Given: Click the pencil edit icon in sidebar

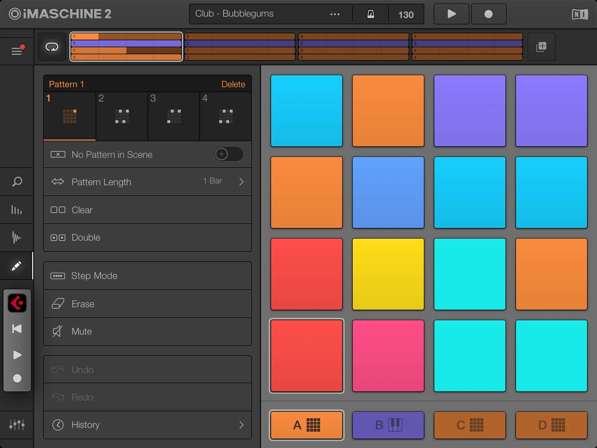Looking at the screenshot, I should [x=16, y=266].
